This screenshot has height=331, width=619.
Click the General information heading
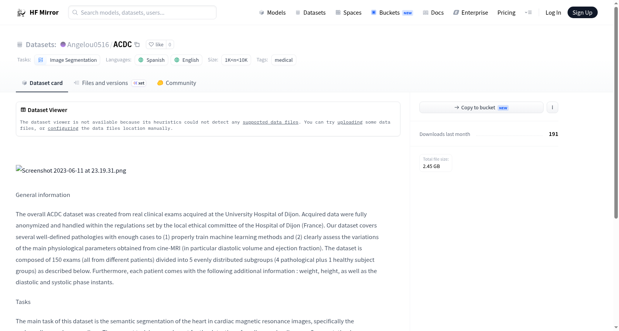tap(43, 195)
